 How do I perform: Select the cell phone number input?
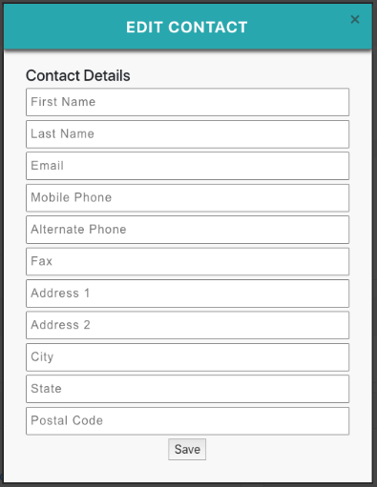(187, 197)
